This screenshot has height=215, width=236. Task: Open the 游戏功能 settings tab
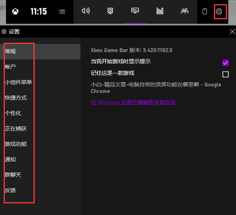[x=40, y=144]
